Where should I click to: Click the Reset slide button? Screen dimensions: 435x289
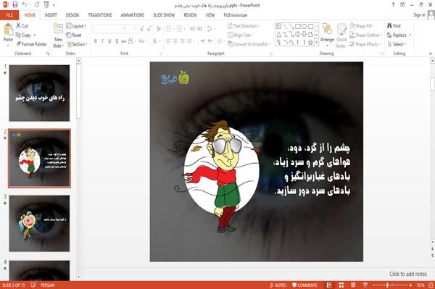(74, 35)
